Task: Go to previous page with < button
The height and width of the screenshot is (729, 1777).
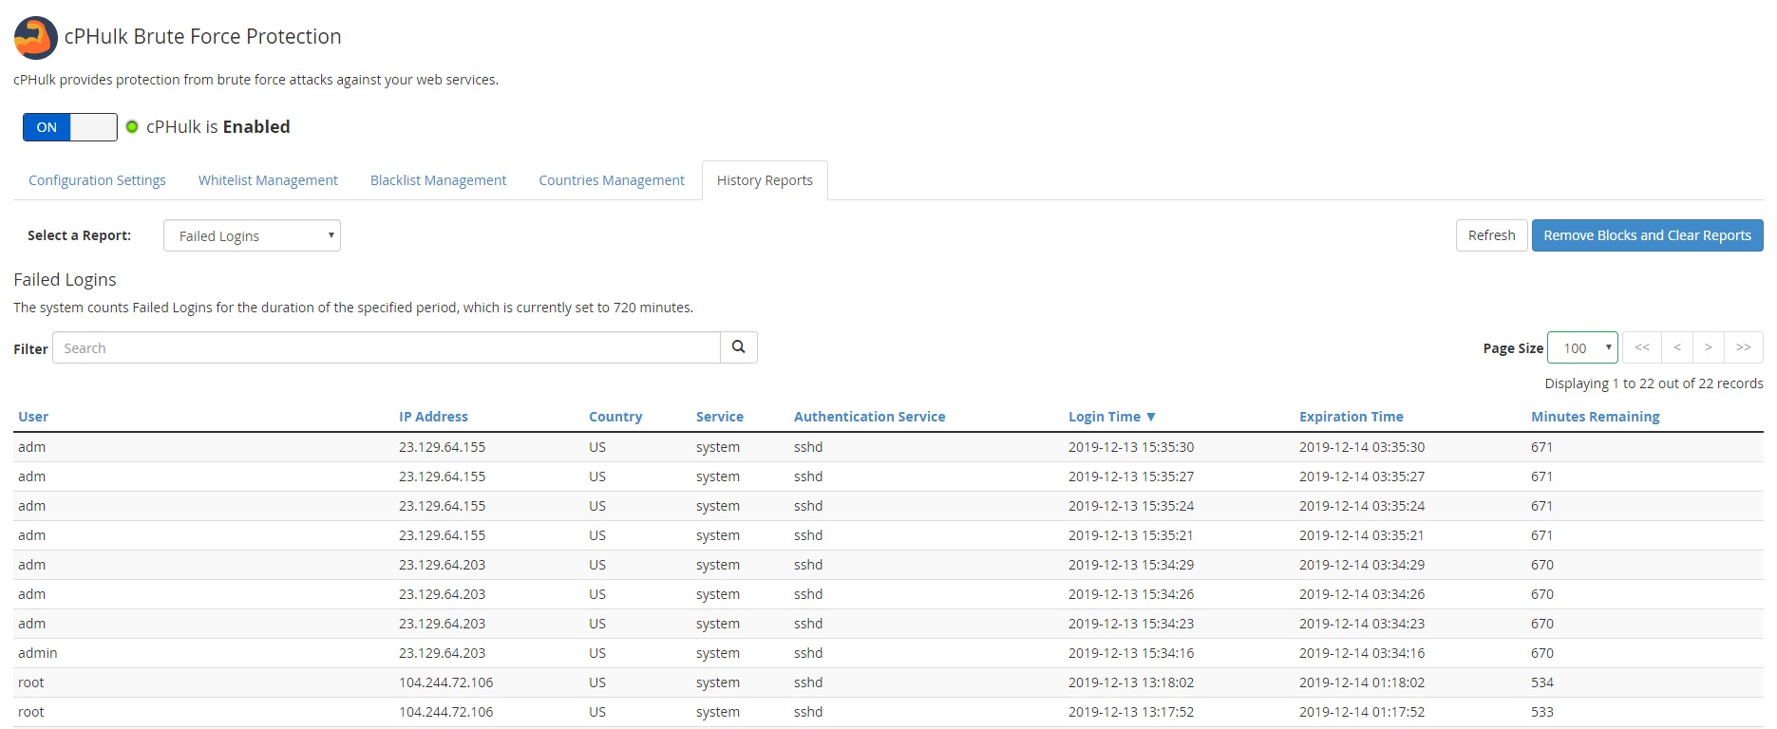Action: [x=1677, y=347]
